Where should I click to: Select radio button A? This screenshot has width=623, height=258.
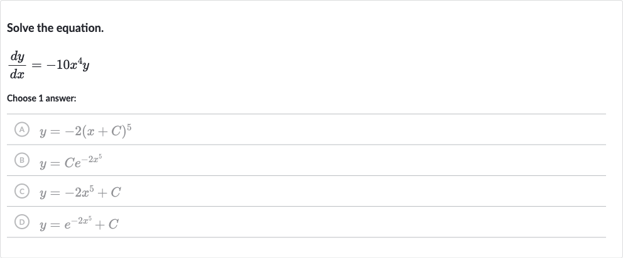click(x=22, y=129)
